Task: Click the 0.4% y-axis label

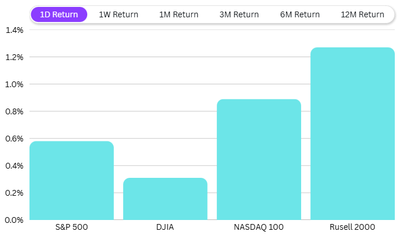Action: click(14, 166)
